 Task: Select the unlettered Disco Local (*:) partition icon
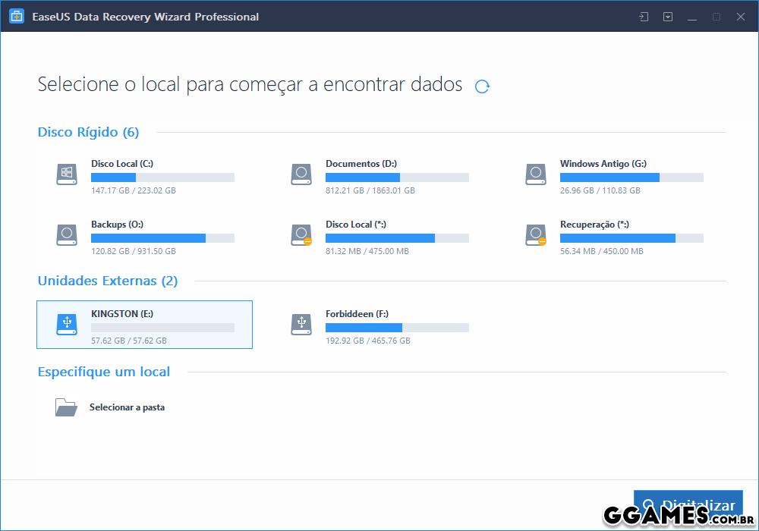tap(301, 235)
